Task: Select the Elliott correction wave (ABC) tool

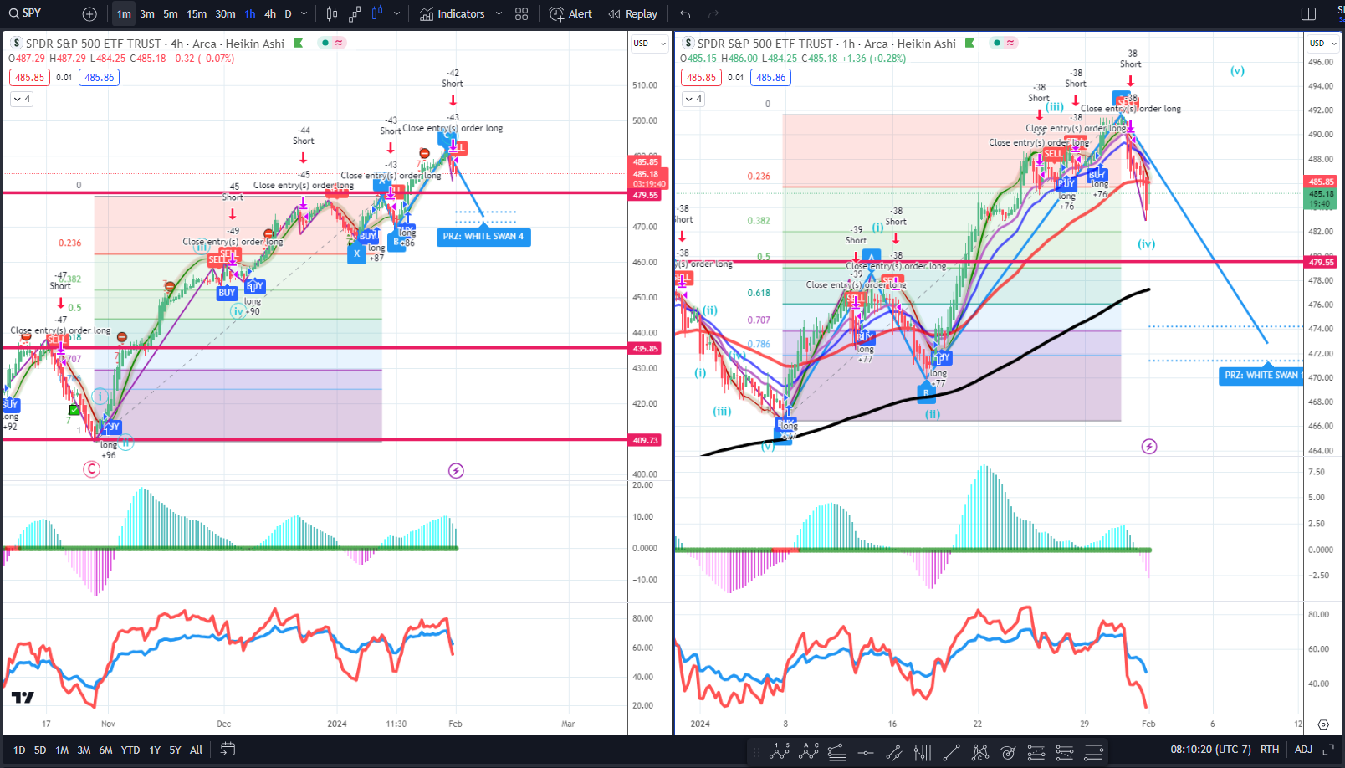Action: 809,752
